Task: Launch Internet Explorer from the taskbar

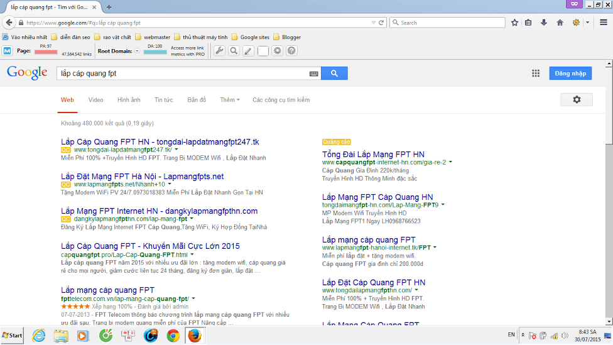Action: coord(38,336)
